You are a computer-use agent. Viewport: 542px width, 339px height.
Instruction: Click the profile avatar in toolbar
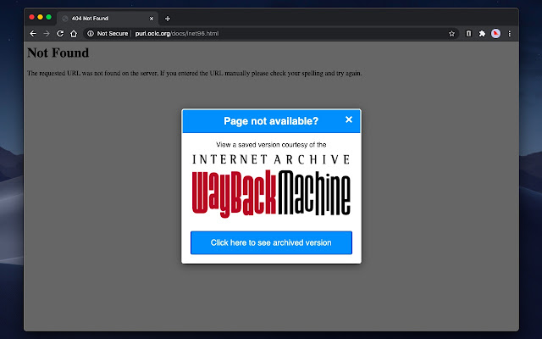pyautogui.click(x=495, y=33)
